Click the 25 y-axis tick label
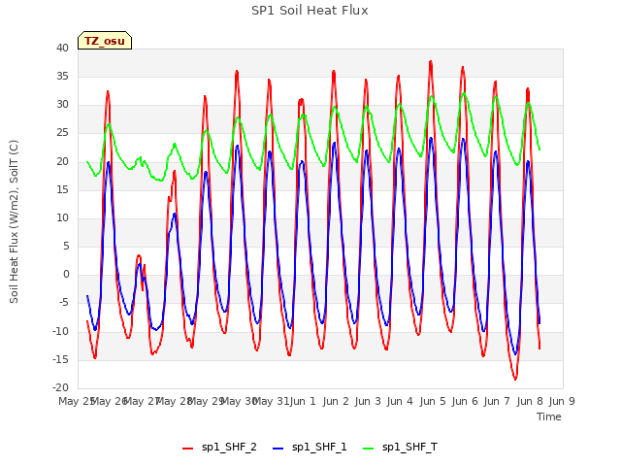621x466 pixels. 62,133
